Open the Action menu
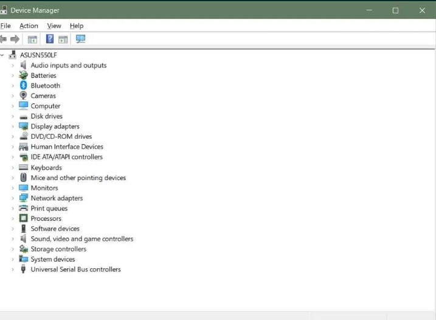 [29, 26]
